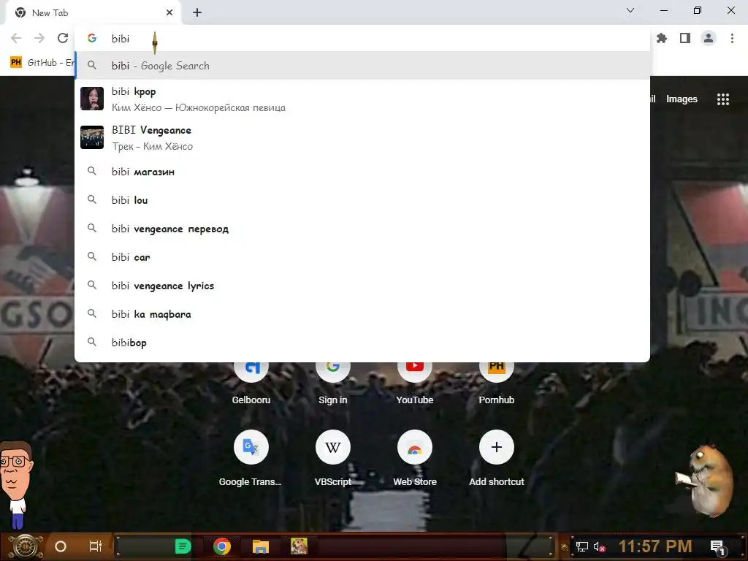Screen dimensions: 748x561
Task: Select the New Tab tab
Action: [93, 13]
